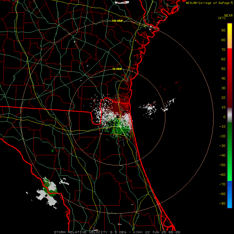Click the yellow segment of the velocity color bar
The image size is (234, 234).
[230, 36]
